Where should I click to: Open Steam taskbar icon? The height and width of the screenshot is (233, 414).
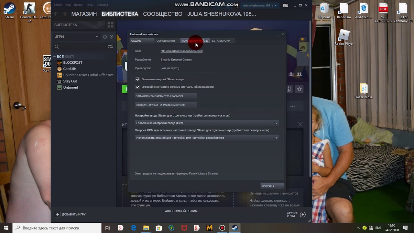click(x=235, y=228)
